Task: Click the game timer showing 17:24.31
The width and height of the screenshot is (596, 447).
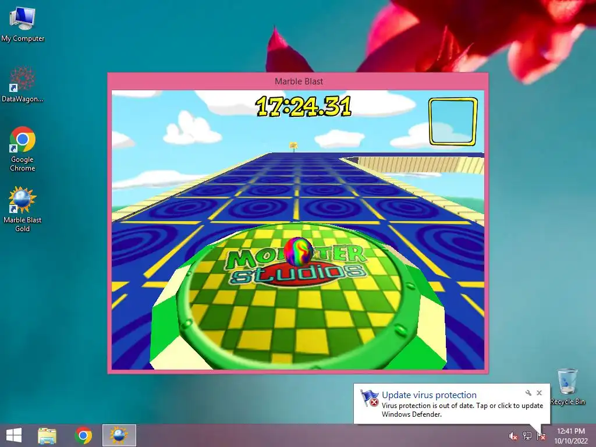Action: coord(303,106)
